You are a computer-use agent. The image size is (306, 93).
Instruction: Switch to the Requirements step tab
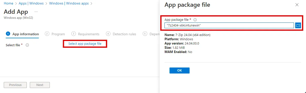[x=85, y=34]
